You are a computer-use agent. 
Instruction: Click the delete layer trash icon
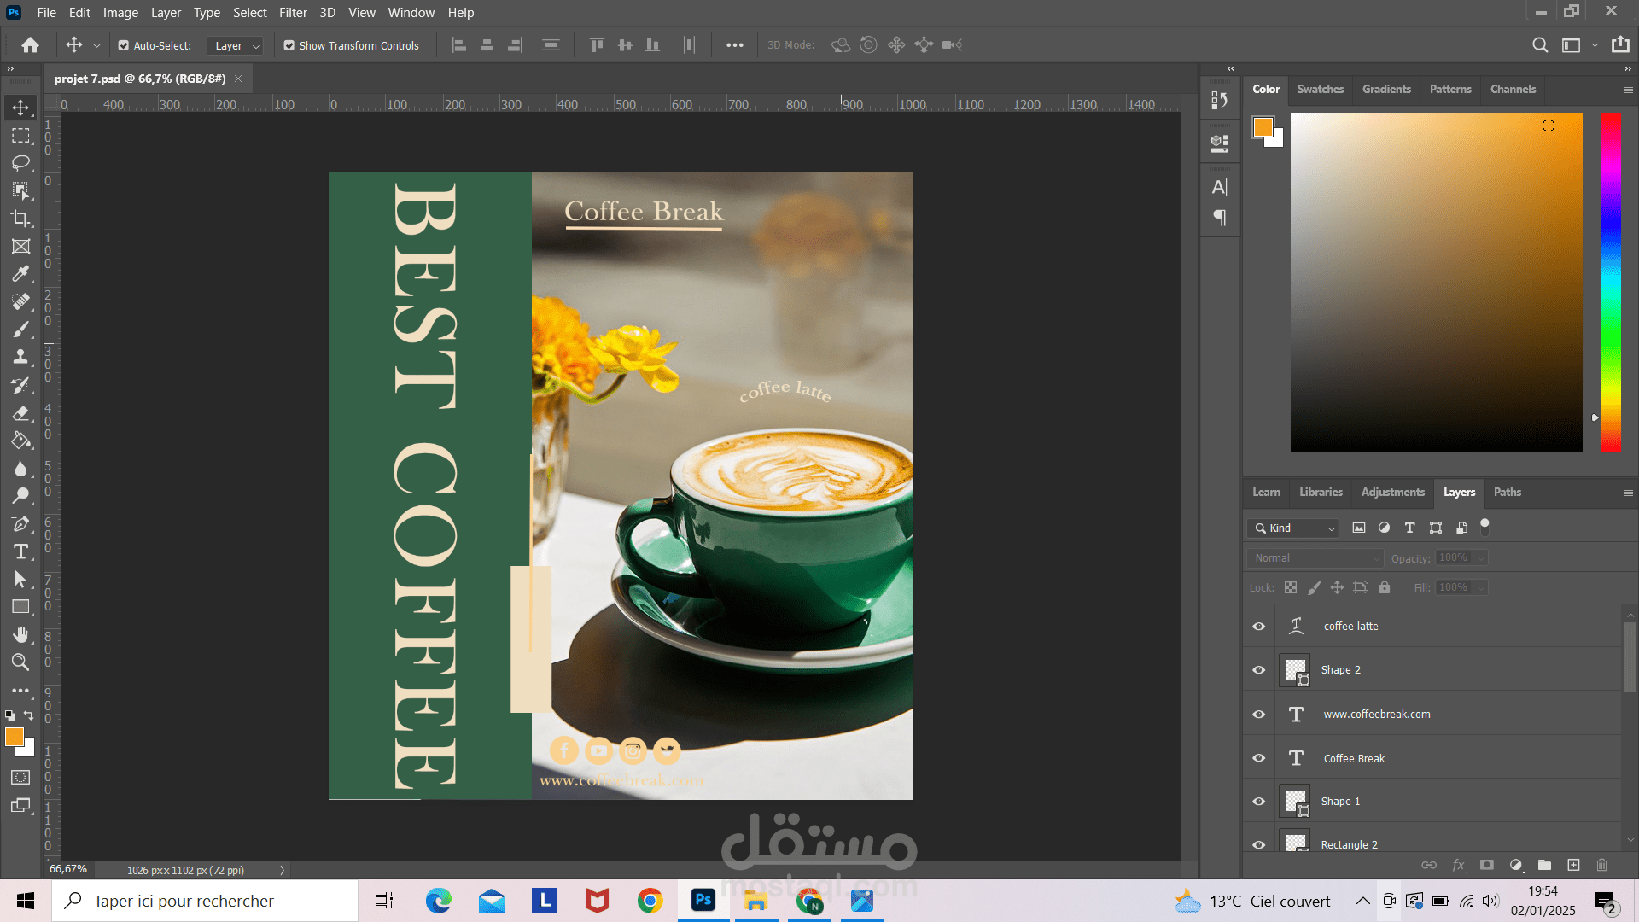pos(1601,865)
